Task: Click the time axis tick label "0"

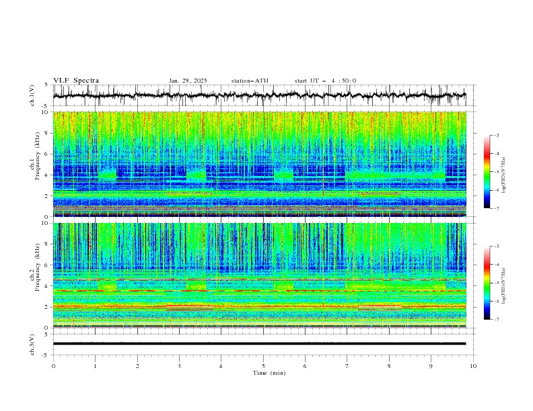Action: (x=53, y=366)
